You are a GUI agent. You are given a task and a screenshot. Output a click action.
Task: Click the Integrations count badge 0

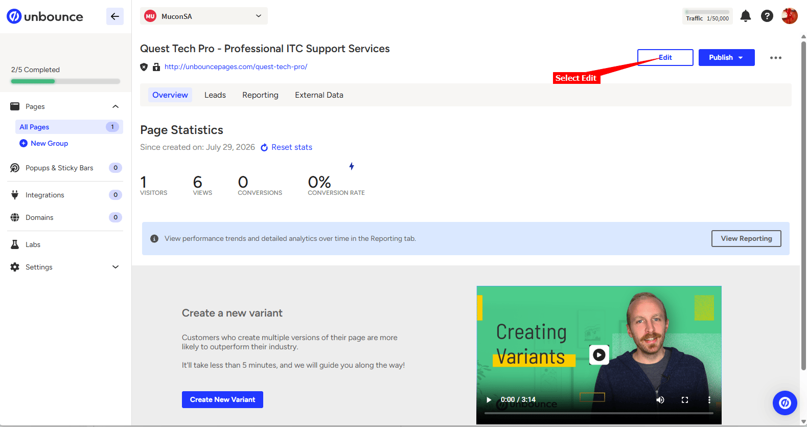[116, 195]
